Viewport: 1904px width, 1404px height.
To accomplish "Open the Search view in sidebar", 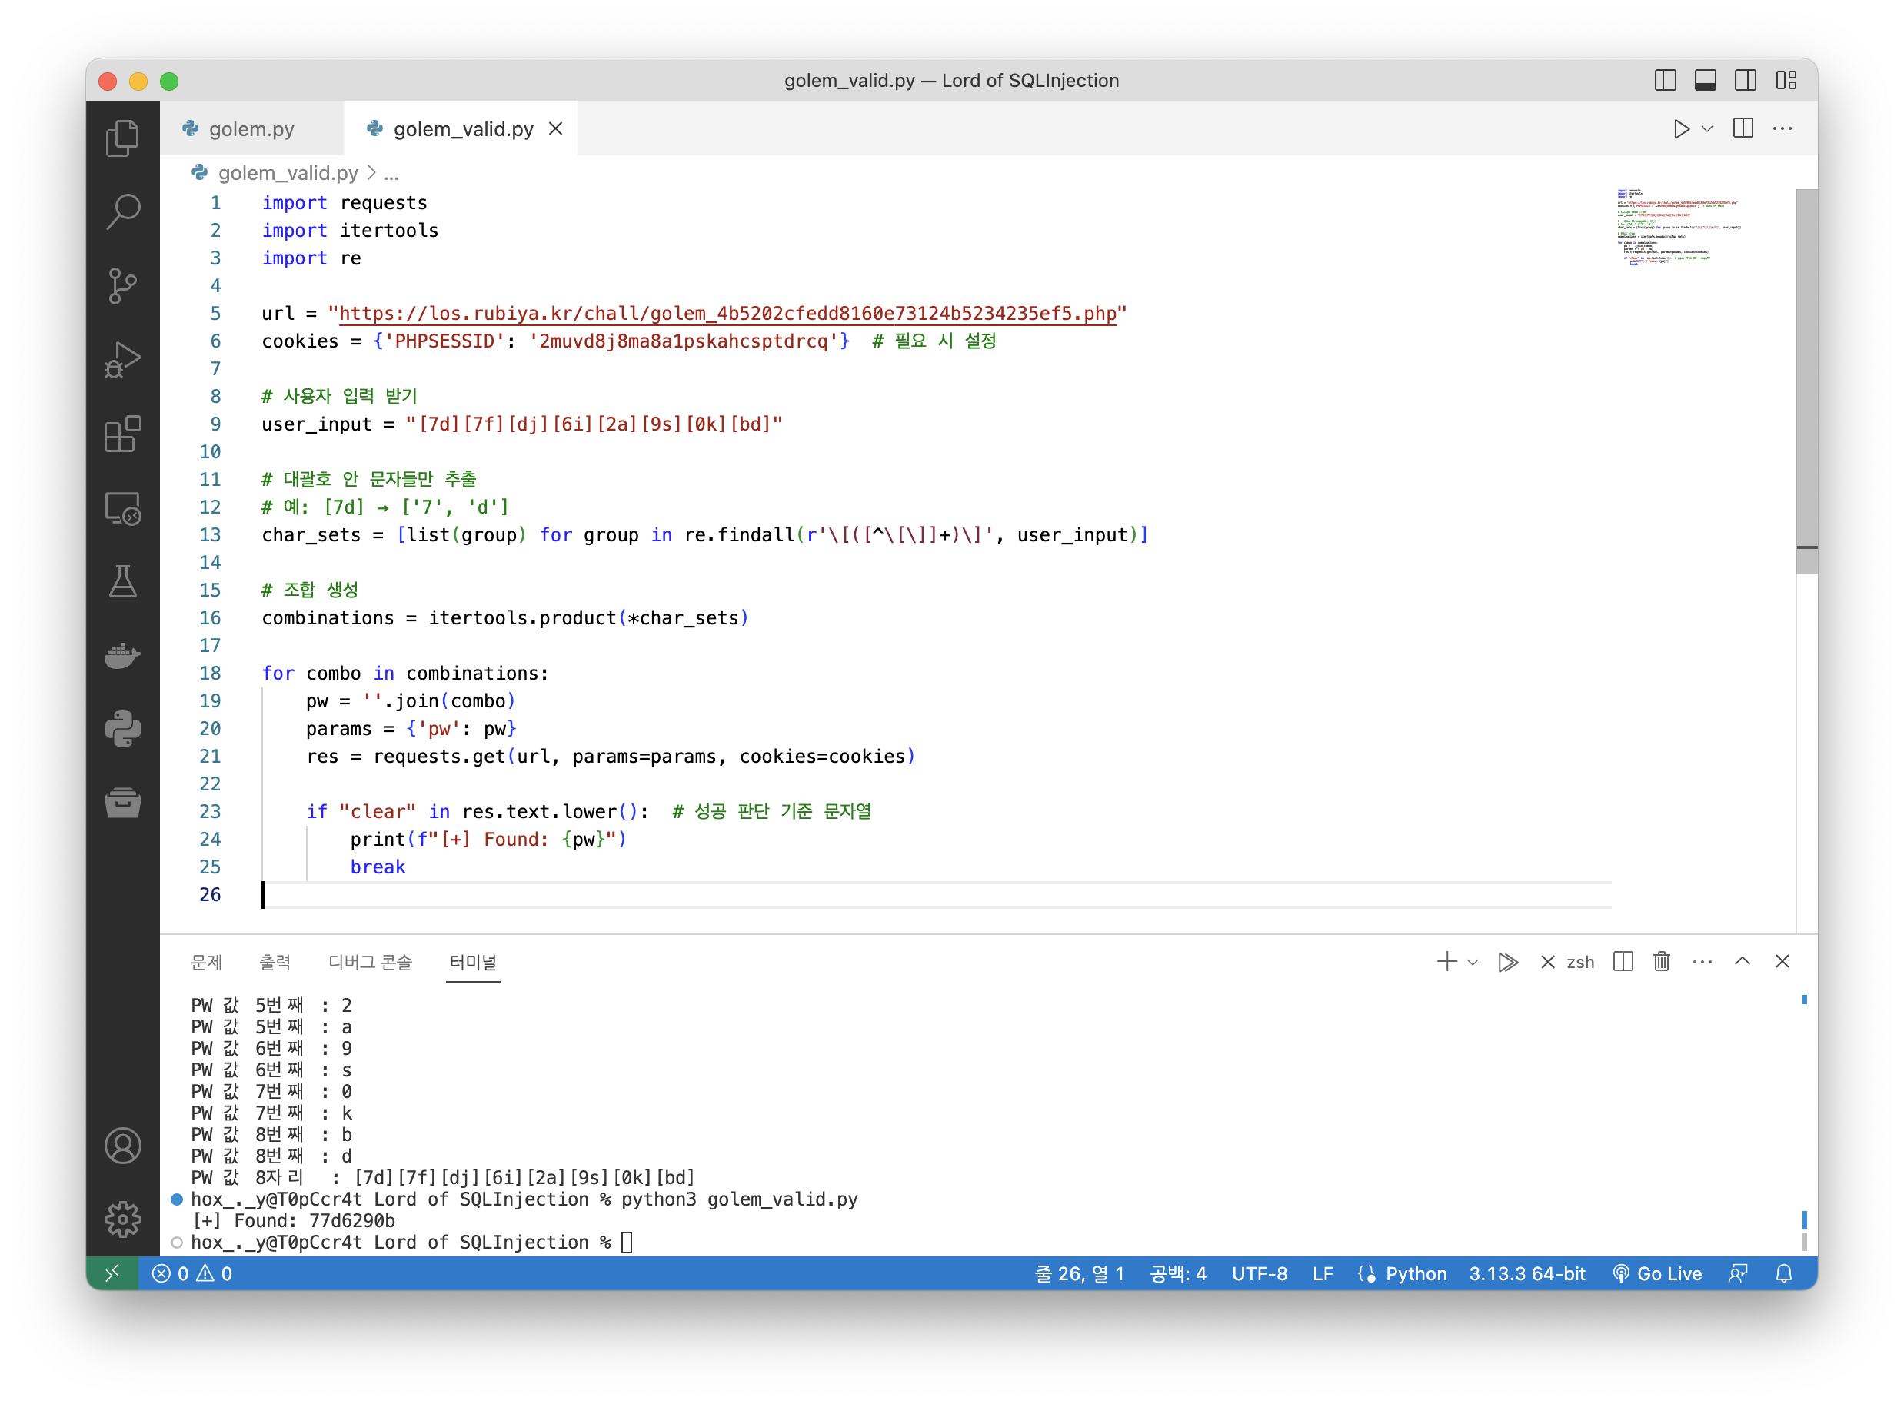I will point(122,211).
